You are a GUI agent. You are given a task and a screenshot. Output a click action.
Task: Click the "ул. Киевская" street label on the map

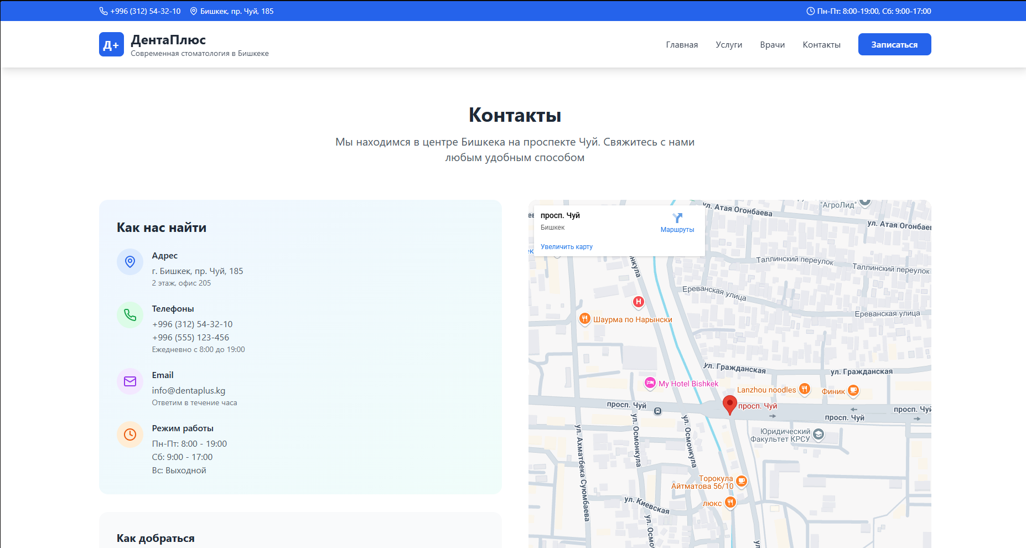coord(647,505)
